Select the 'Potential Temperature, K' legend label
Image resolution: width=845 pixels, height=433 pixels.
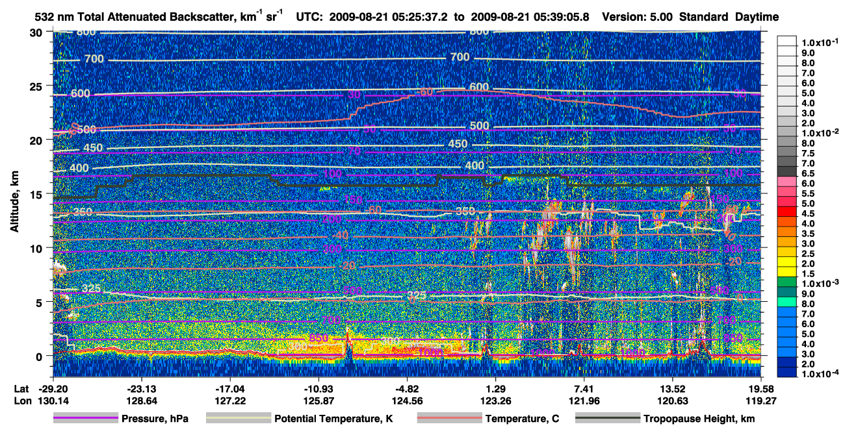tap(333, 419)
